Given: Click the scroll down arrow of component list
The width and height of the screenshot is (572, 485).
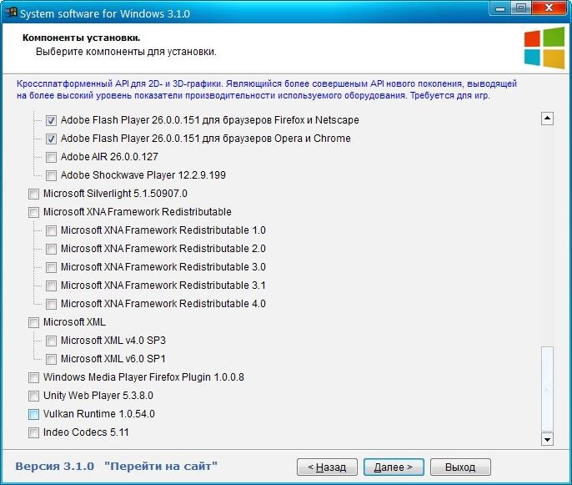Looking at the screenshot, I should [x=547, y=439].
